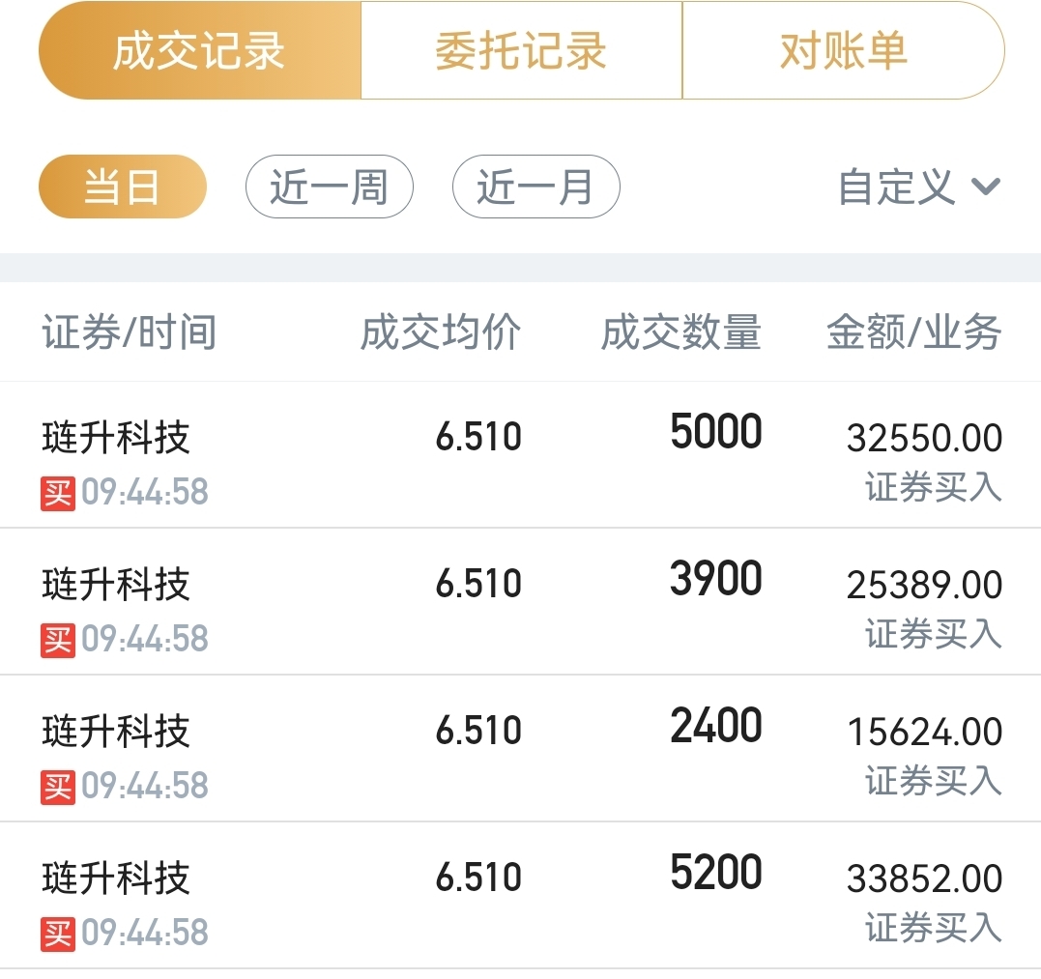This screenshot has width=1041, height=979.
Task: Click the 成交数量 column header
Action: tap(681, 333)
